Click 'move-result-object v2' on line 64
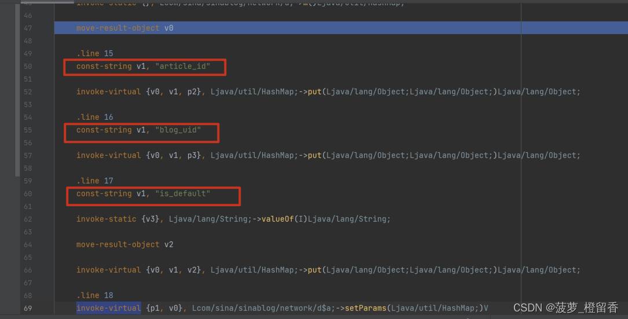The image size is (628, 319). 125,244
